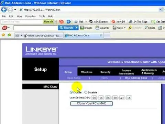Image resolution: width=165 pixels, height=124 pixels.
Task: Open Mail from the toolbar
Action: coord(79,22)
